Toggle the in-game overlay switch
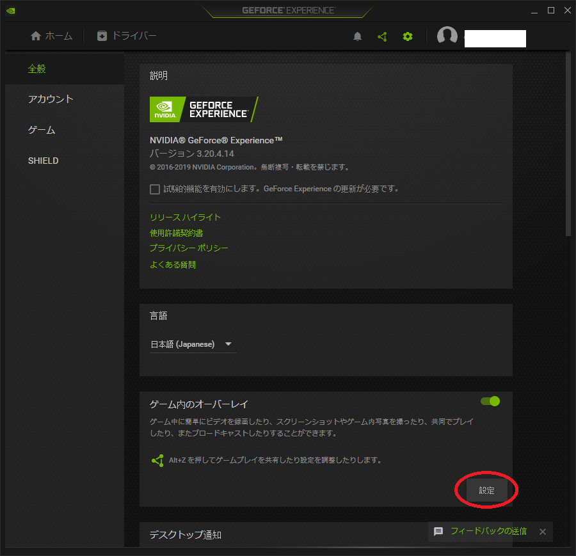Viewport: 576px width, 556px height. (x=490, y=401)
